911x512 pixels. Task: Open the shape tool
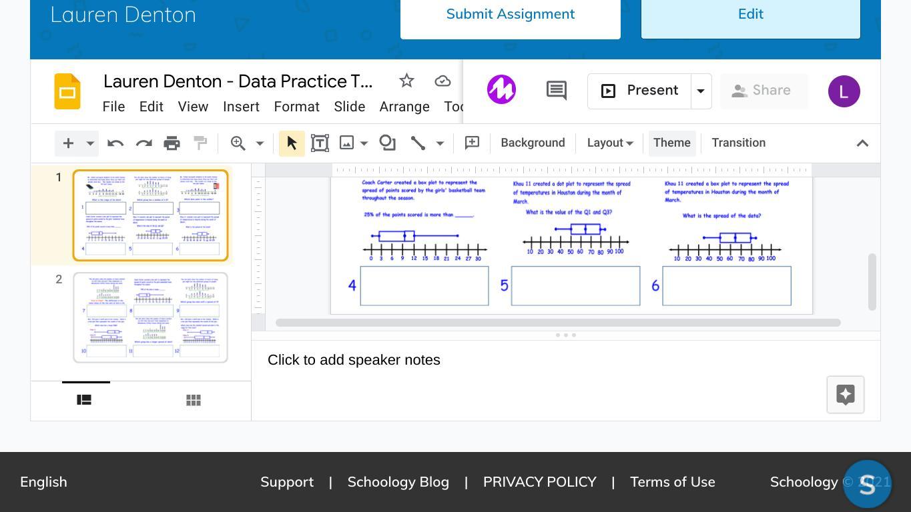tap(387, 143)
